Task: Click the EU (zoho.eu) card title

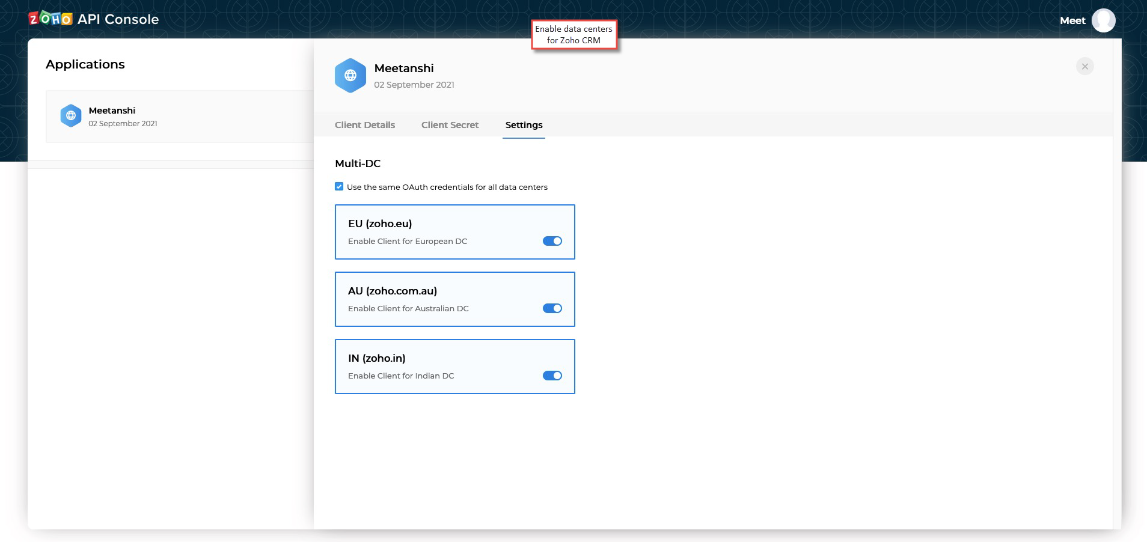Action: coord(380,224)
